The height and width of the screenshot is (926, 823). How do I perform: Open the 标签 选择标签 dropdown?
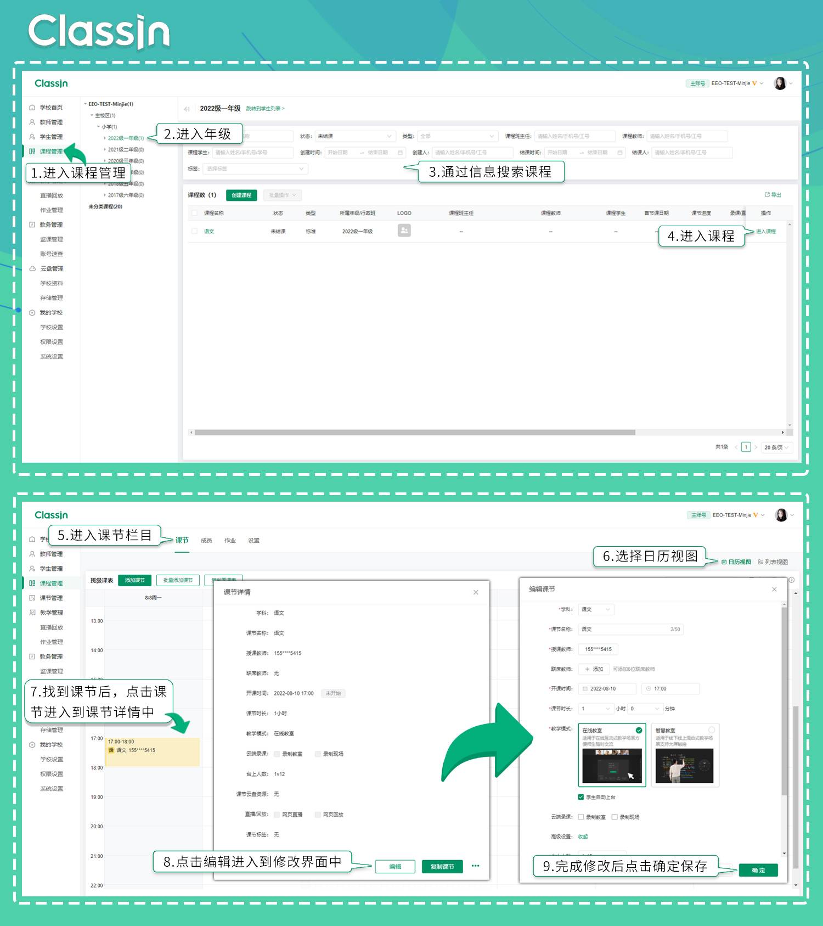point(256,169)
